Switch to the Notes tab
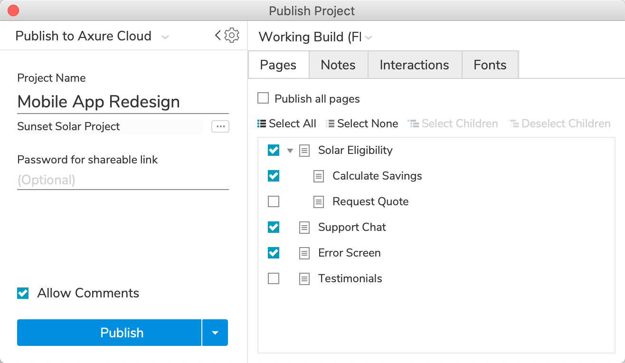Screen dimensions: 625x363 pos(338,65)
